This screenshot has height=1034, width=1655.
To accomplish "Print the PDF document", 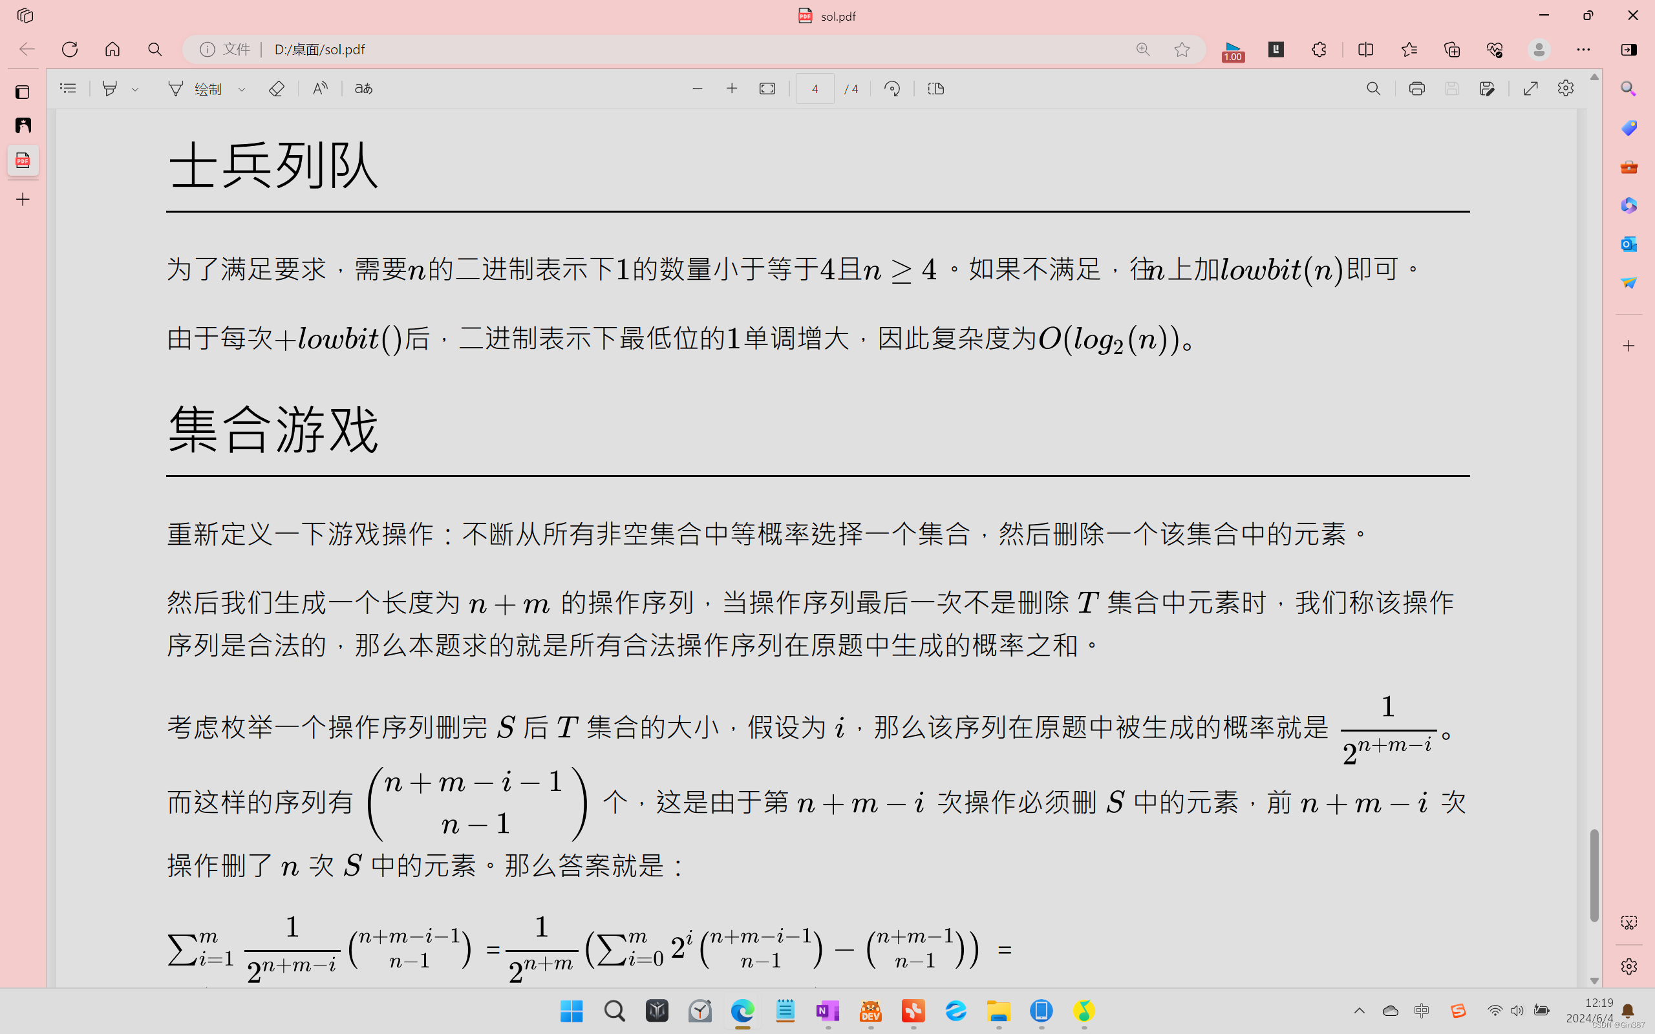I will point(1416,89).
